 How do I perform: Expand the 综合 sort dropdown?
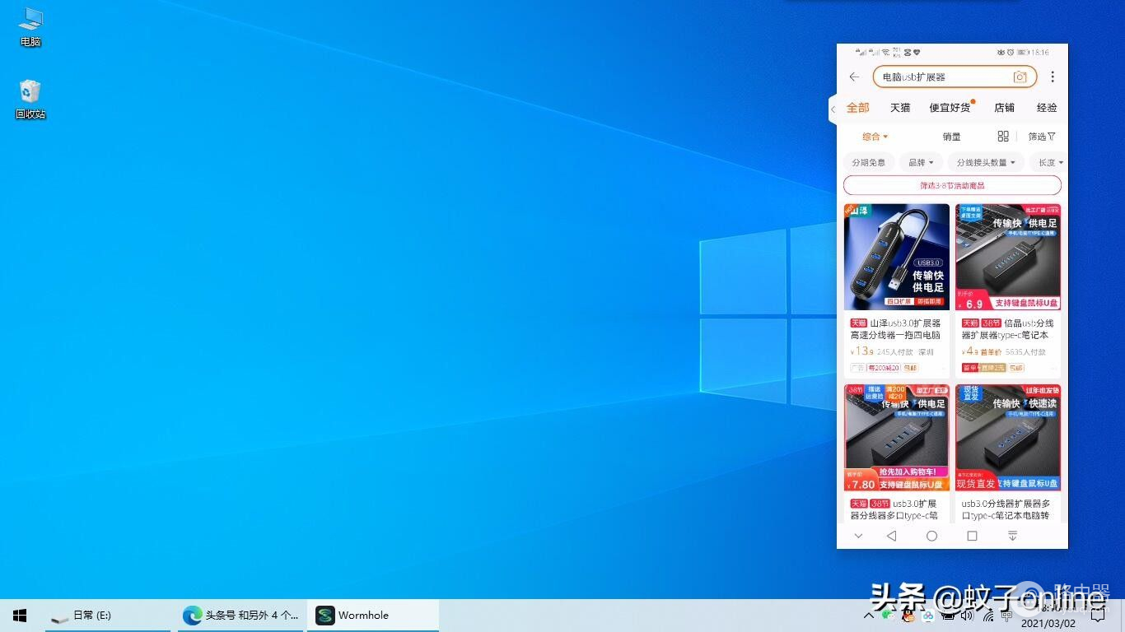875,137
